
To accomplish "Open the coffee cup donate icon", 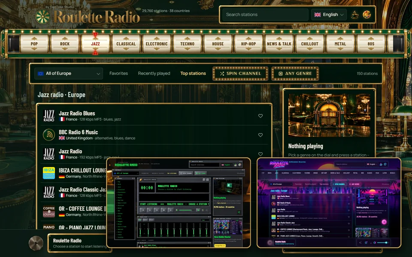I will point(355,15).
